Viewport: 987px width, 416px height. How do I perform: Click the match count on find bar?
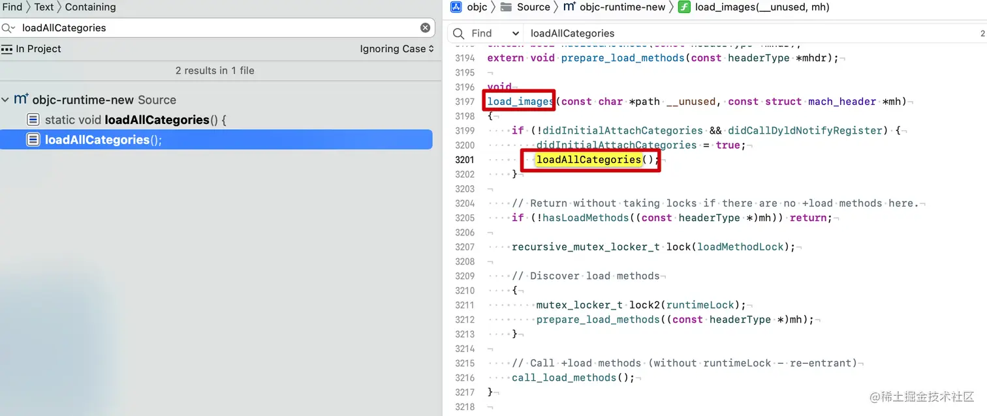(x=982, y=33)
